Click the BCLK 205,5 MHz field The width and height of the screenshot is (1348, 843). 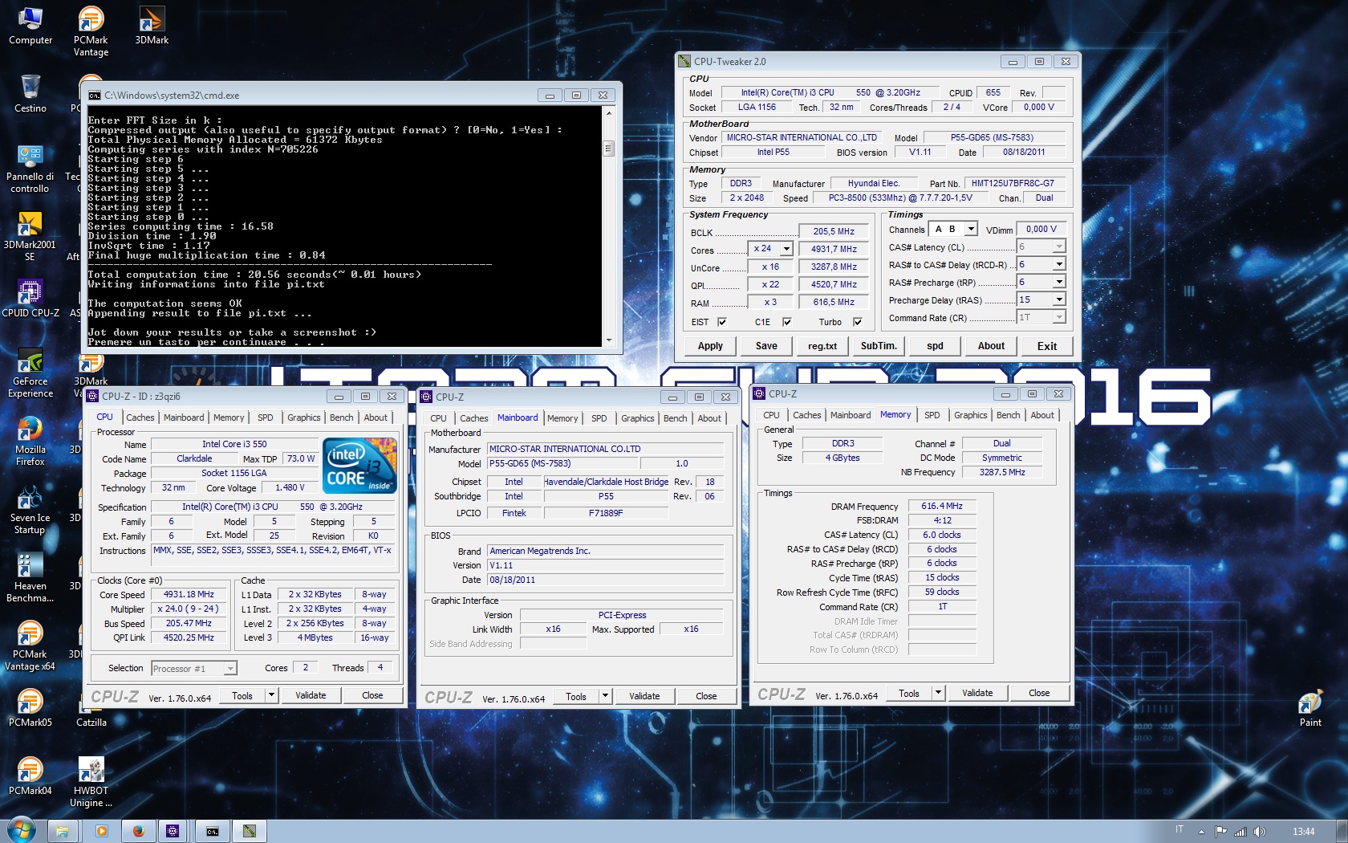pyautogui.click(x=834, y=231)
